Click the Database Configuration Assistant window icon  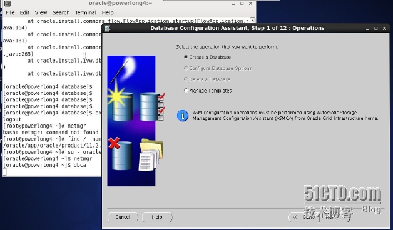coord(108,28)
